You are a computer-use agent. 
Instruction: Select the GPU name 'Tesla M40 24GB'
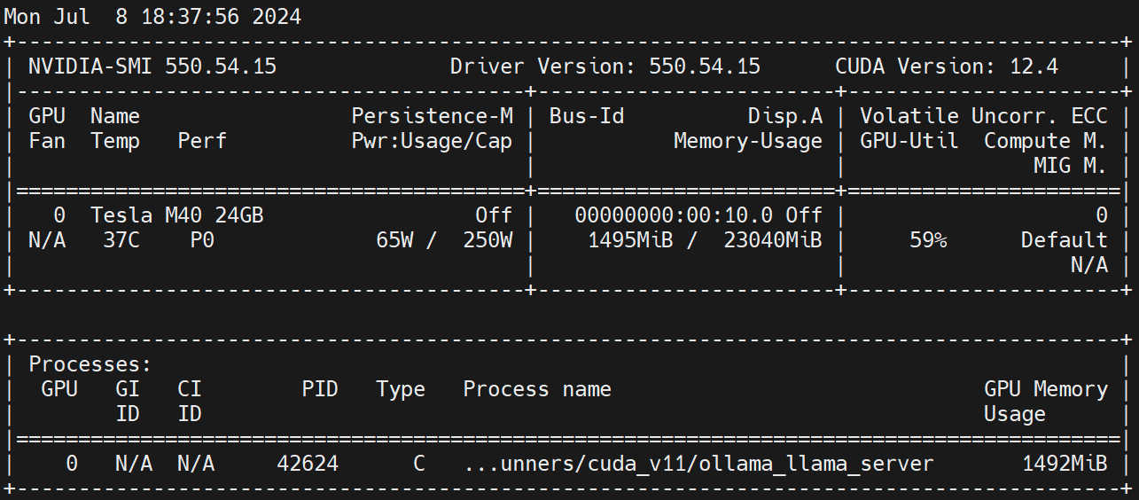[177, 215]
